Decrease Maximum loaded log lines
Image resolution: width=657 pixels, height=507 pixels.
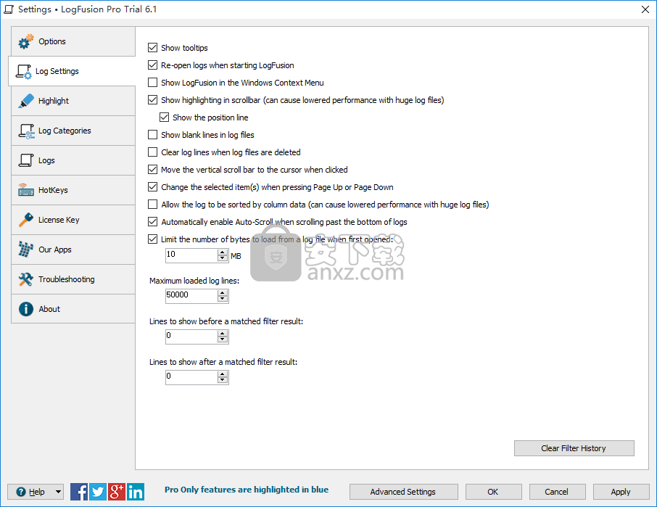point(223,299)
